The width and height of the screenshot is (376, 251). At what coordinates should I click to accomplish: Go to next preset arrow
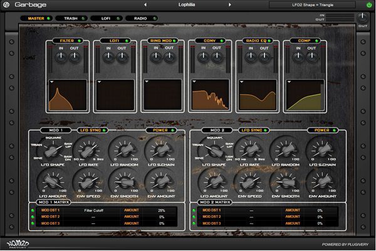pyautogui.click(x=229, y=4)
